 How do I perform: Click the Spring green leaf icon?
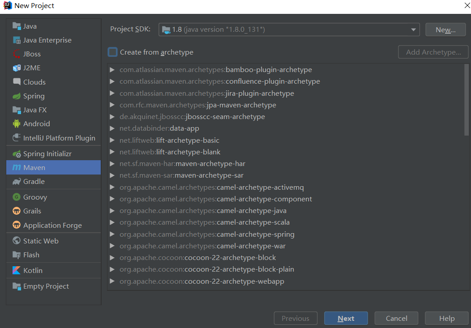(17, 96)
